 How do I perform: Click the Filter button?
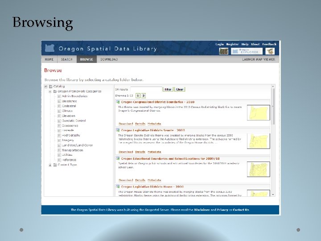[x=168, y=89]
